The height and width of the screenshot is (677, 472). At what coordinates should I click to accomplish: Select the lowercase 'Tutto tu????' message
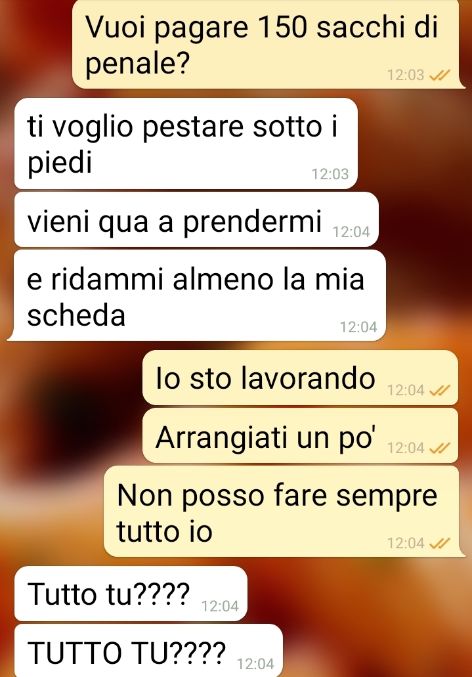click(x=131, y=594)
